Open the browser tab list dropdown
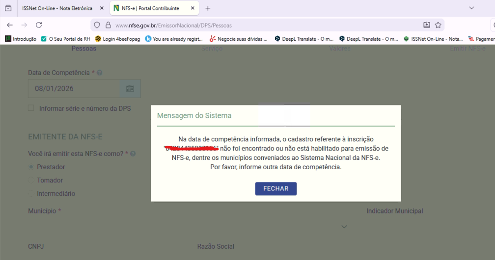This screenshot has width=495, height=260. coord(472,8)
